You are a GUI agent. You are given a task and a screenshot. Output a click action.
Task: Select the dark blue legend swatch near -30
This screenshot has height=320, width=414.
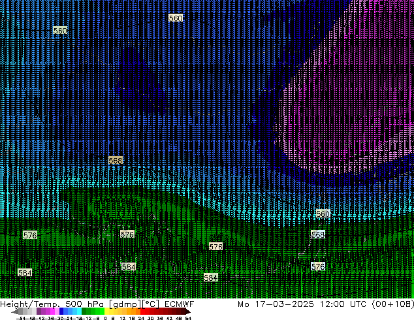point(61,312)
